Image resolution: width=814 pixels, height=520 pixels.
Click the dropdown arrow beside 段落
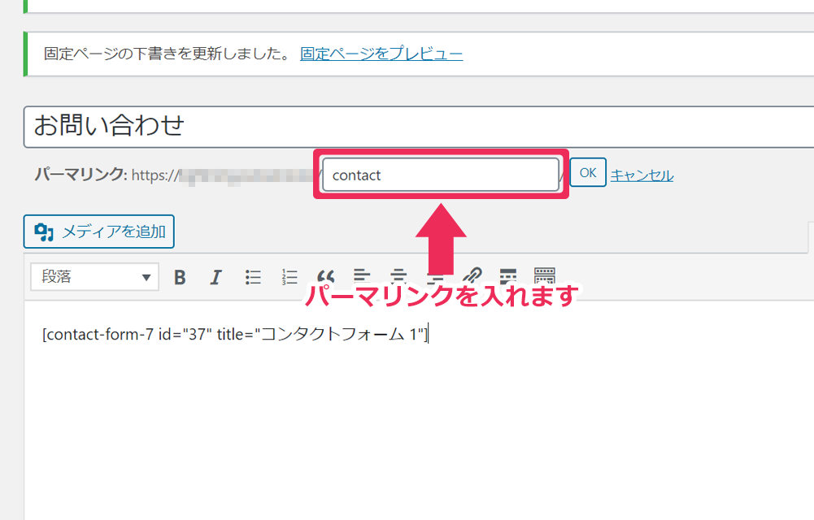pos(146,278)
